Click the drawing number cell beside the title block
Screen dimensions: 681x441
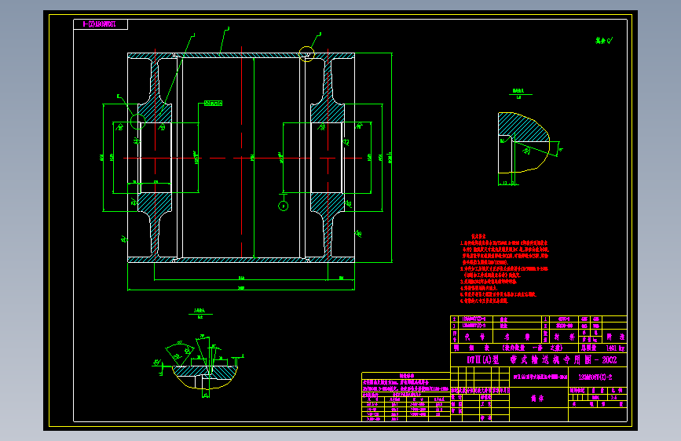[598, 377]
